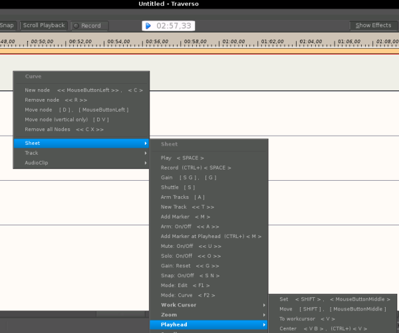Select the Gain [S G] menu entry
Viewport: 399px width, 333px height.
point(209,177)
